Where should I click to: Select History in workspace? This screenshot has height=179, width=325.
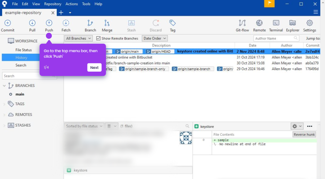[21, 58]
